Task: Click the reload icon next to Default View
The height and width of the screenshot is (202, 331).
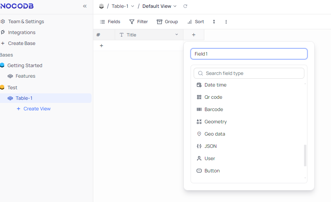Action: click(x=185, y=6)
